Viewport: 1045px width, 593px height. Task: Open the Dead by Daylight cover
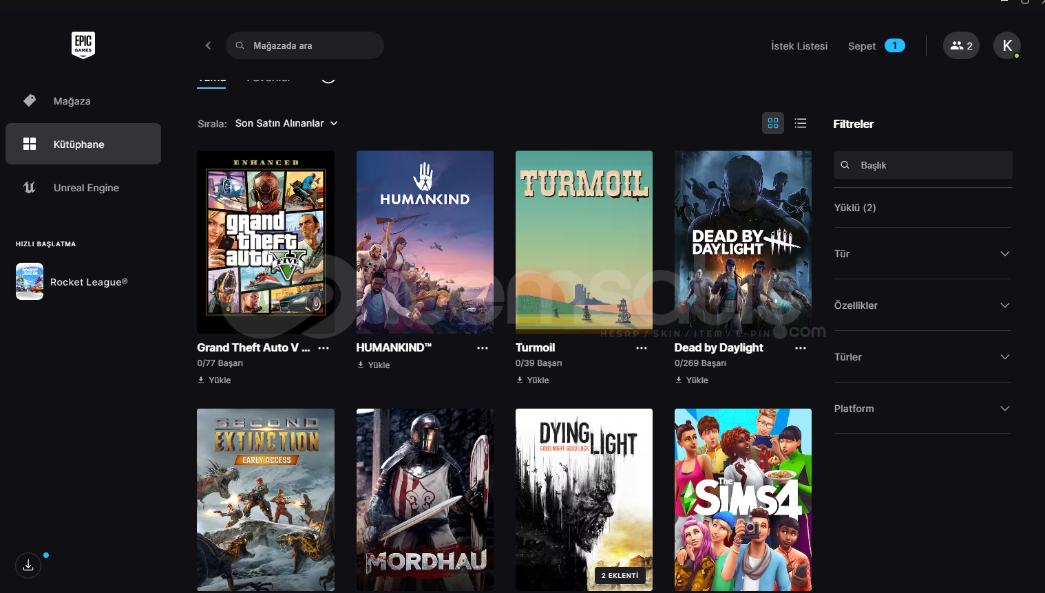(743, 242)
